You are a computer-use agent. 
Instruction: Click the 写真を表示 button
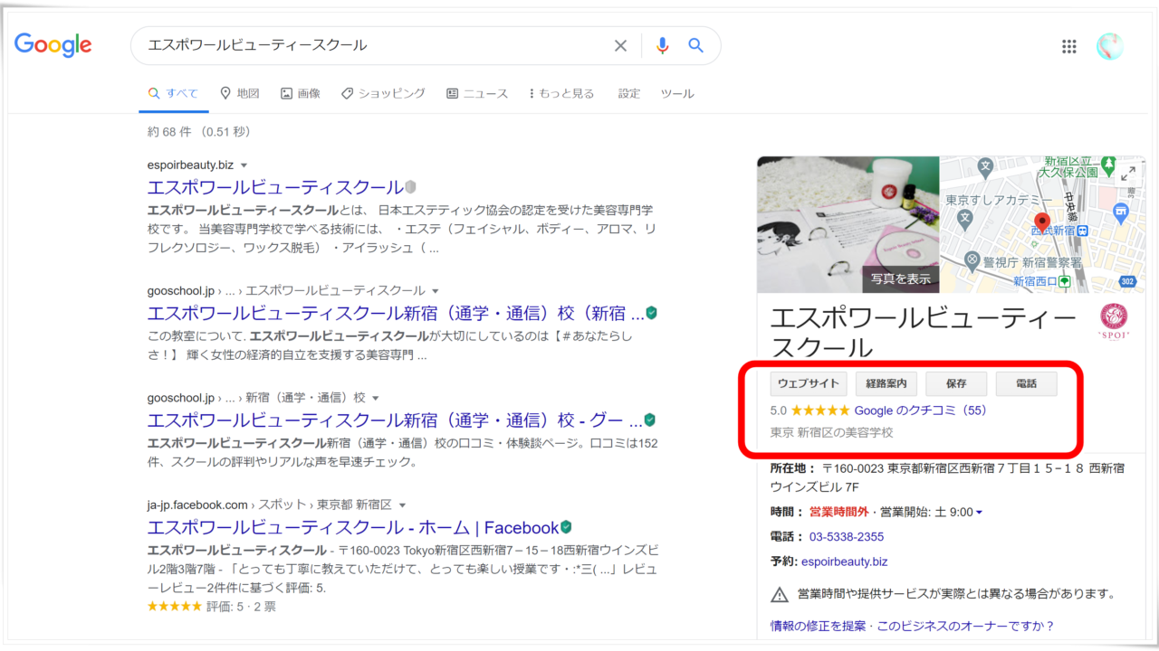899,279
